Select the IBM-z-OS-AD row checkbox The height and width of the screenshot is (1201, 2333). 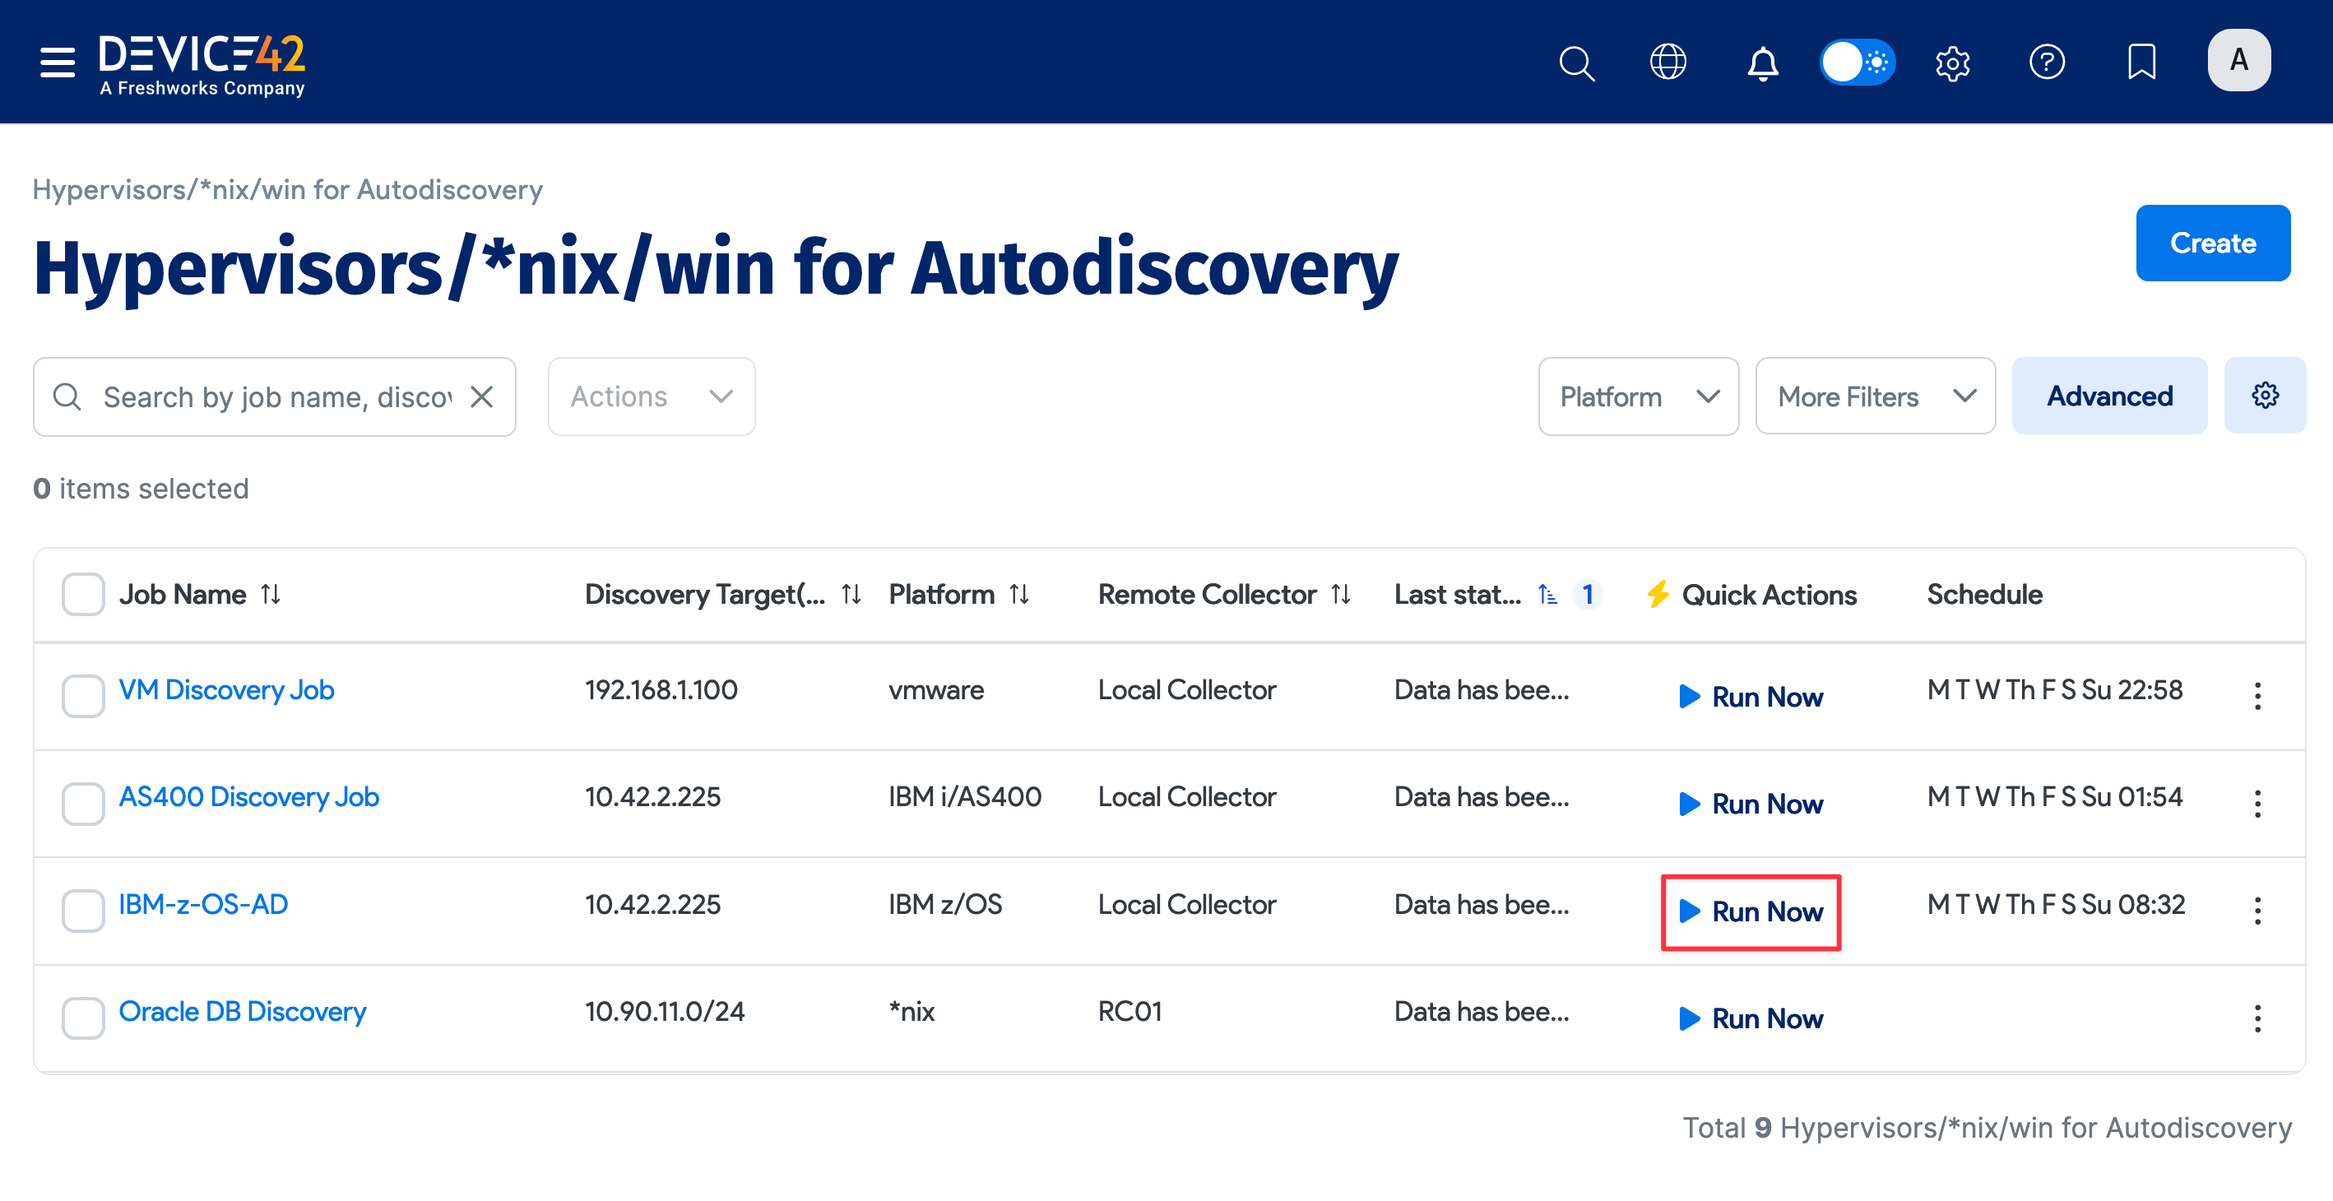coord(82,909)
